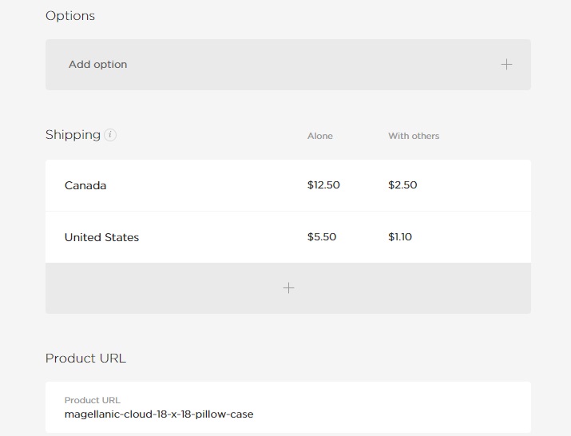
Task: Click United States country name text
Action: coord(101,237)
